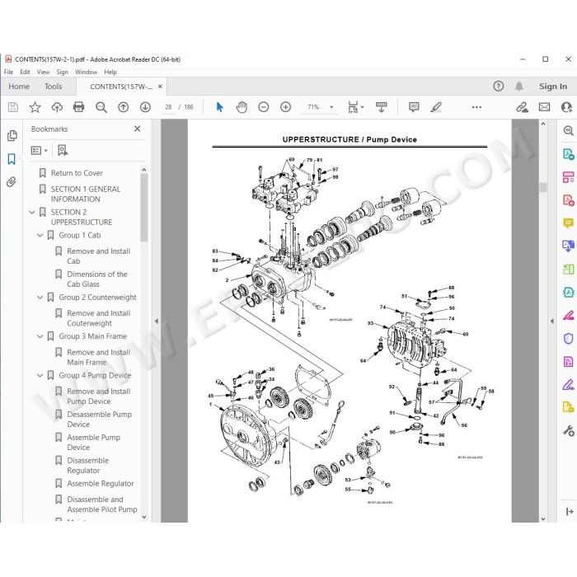Open the Sign menu

pos(62,72)
